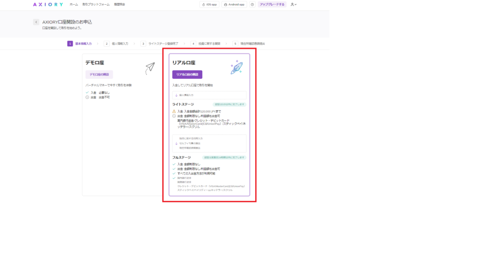
Task: Click the Android app button
Action: (x=234, y=4)
